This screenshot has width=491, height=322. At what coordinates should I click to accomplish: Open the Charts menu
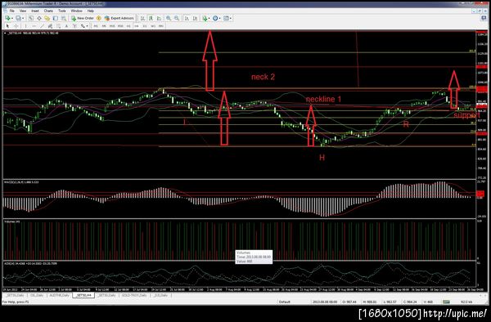point(48,11)
